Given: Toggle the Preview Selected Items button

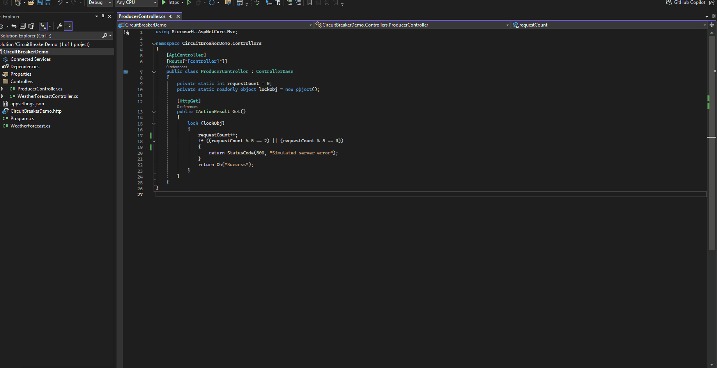Looking at the screenshot, I should [68, 26].
